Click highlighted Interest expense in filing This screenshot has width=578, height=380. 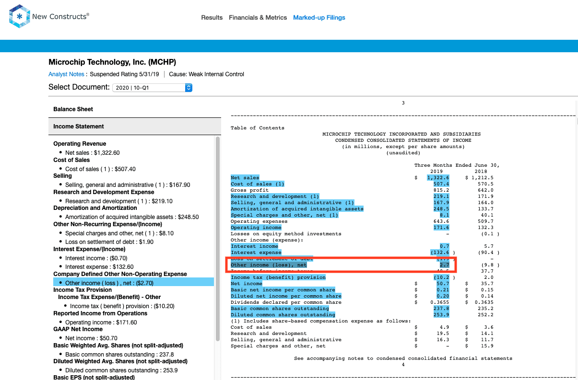[256, 253]
